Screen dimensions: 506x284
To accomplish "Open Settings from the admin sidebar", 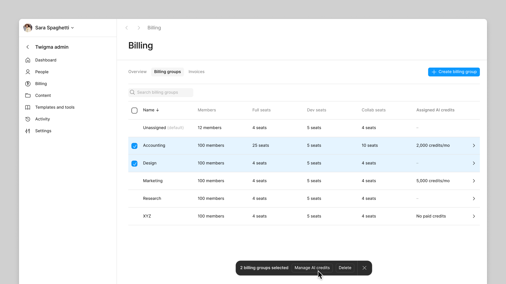I will click(43, 131).
